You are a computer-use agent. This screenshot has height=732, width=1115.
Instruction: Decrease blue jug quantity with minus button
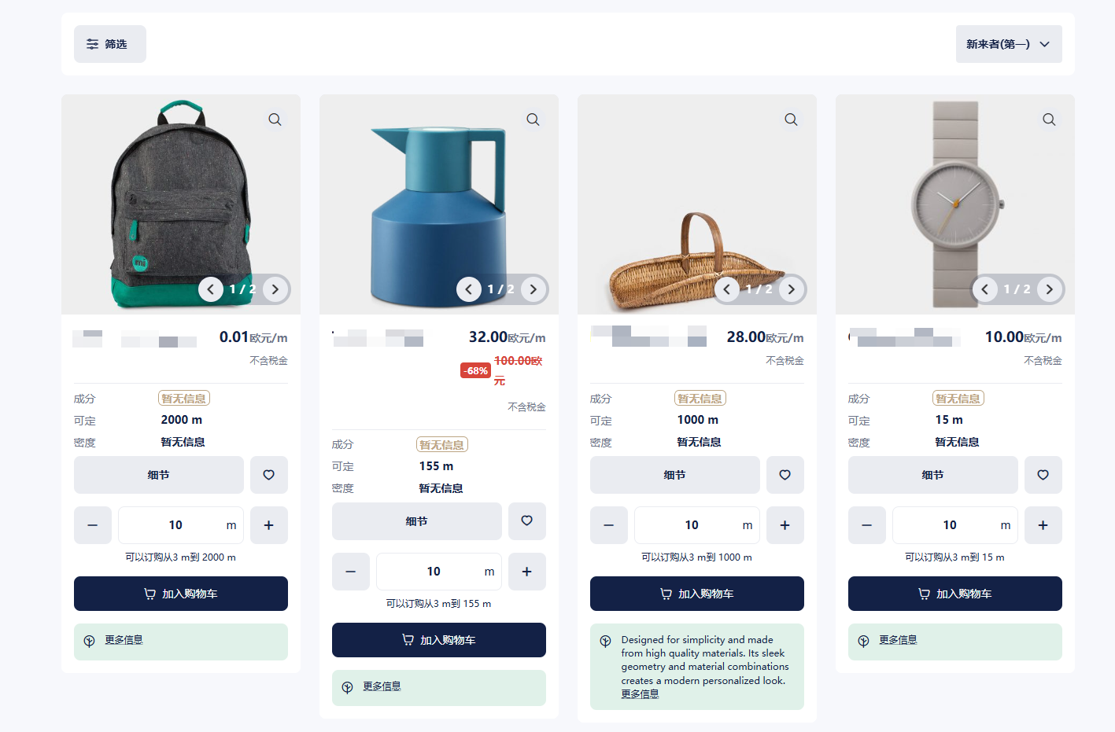pyautogui.click(x=351, y=572)
